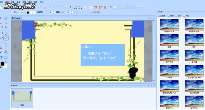The image size is (205, 110).
Task: Increase the transparency value stepper
Action: (x=53, y=12)
